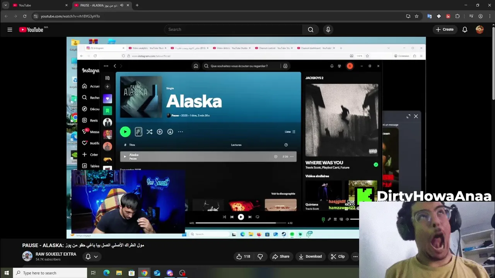The width and height of the screenshot is (495, 278).
Task: Select the youtube.com URL address text
Action: tap(70, 16)
